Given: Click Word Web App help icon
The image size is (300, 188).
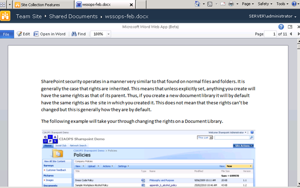Looking at the screenshot, I should [281, 27].
